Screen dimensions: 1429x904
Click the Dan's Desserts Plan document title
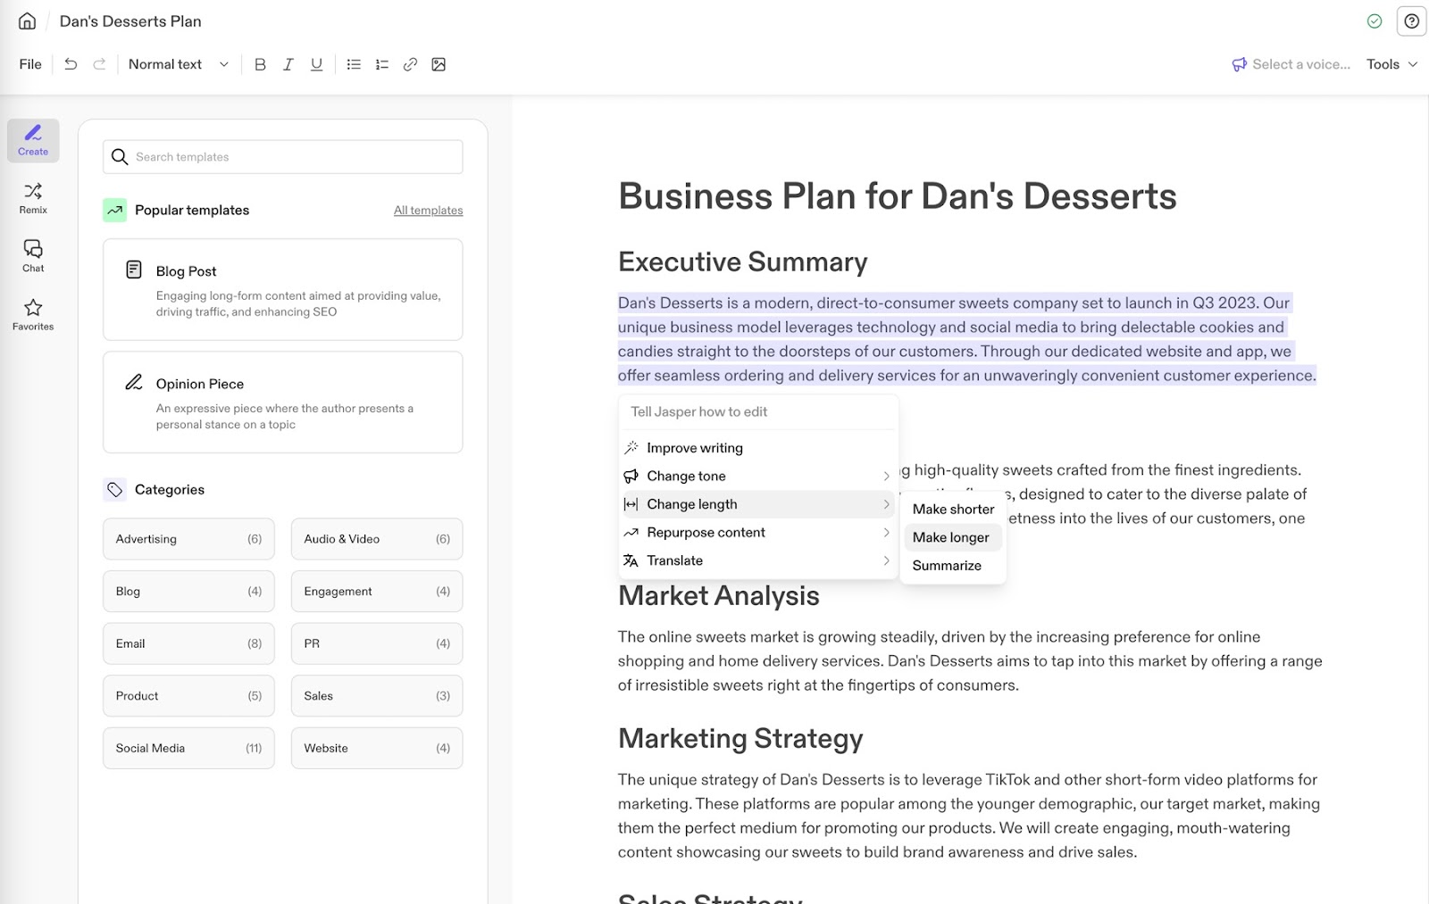[x=130, y=21]
